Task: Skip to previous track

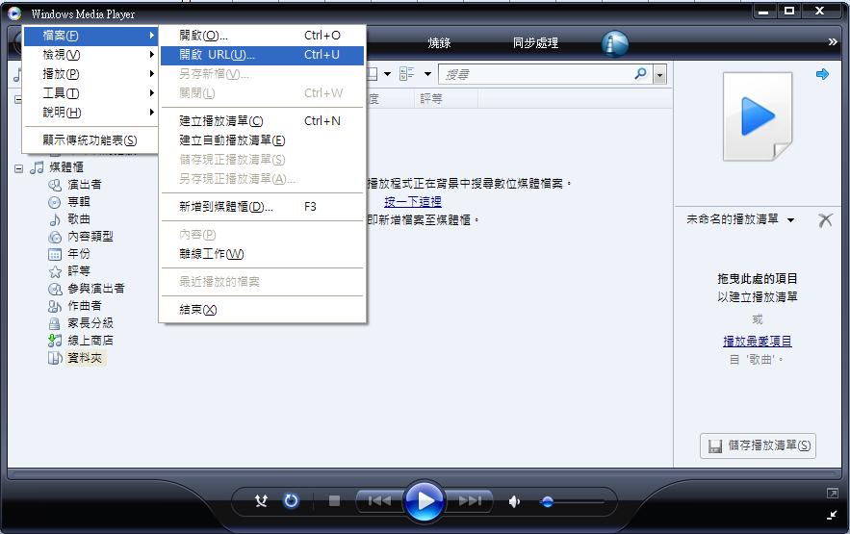Action: coord(379,501)
